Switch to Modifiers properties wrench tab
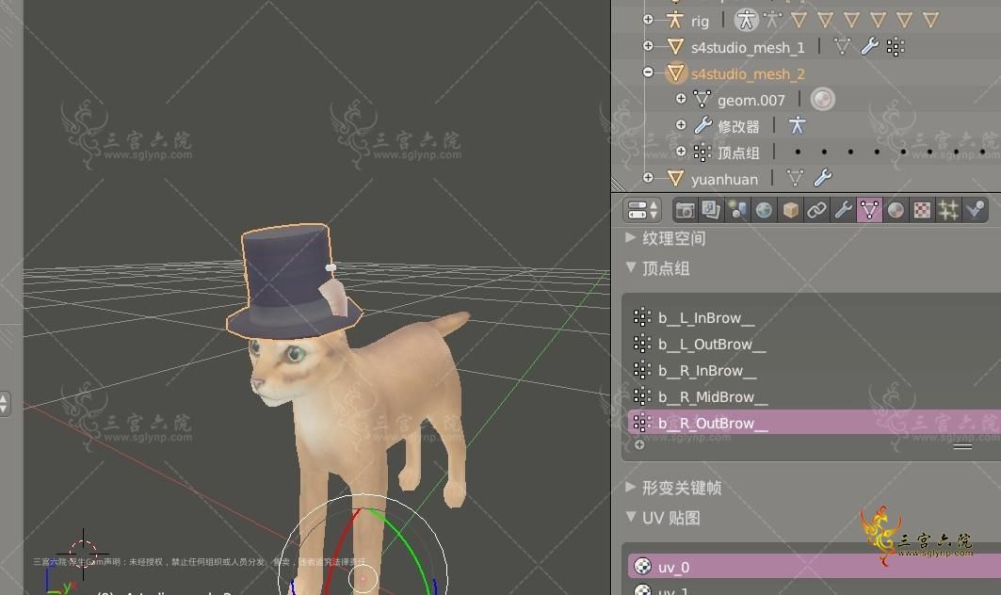 tap(843, 210)
